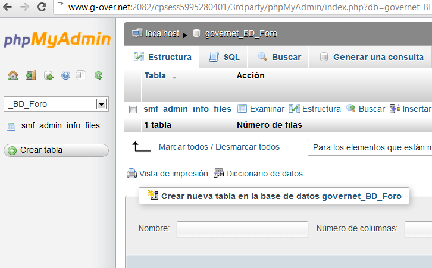Open Diccionario de datos link
Screen dimensions: 432x268
[264, 174]
